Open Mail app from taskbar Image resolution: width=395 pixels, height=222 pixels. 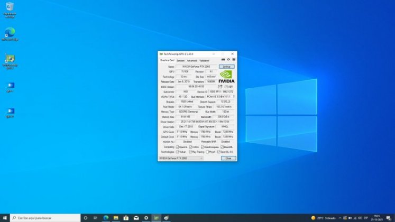pyautogui.click(x=136, y=218)
